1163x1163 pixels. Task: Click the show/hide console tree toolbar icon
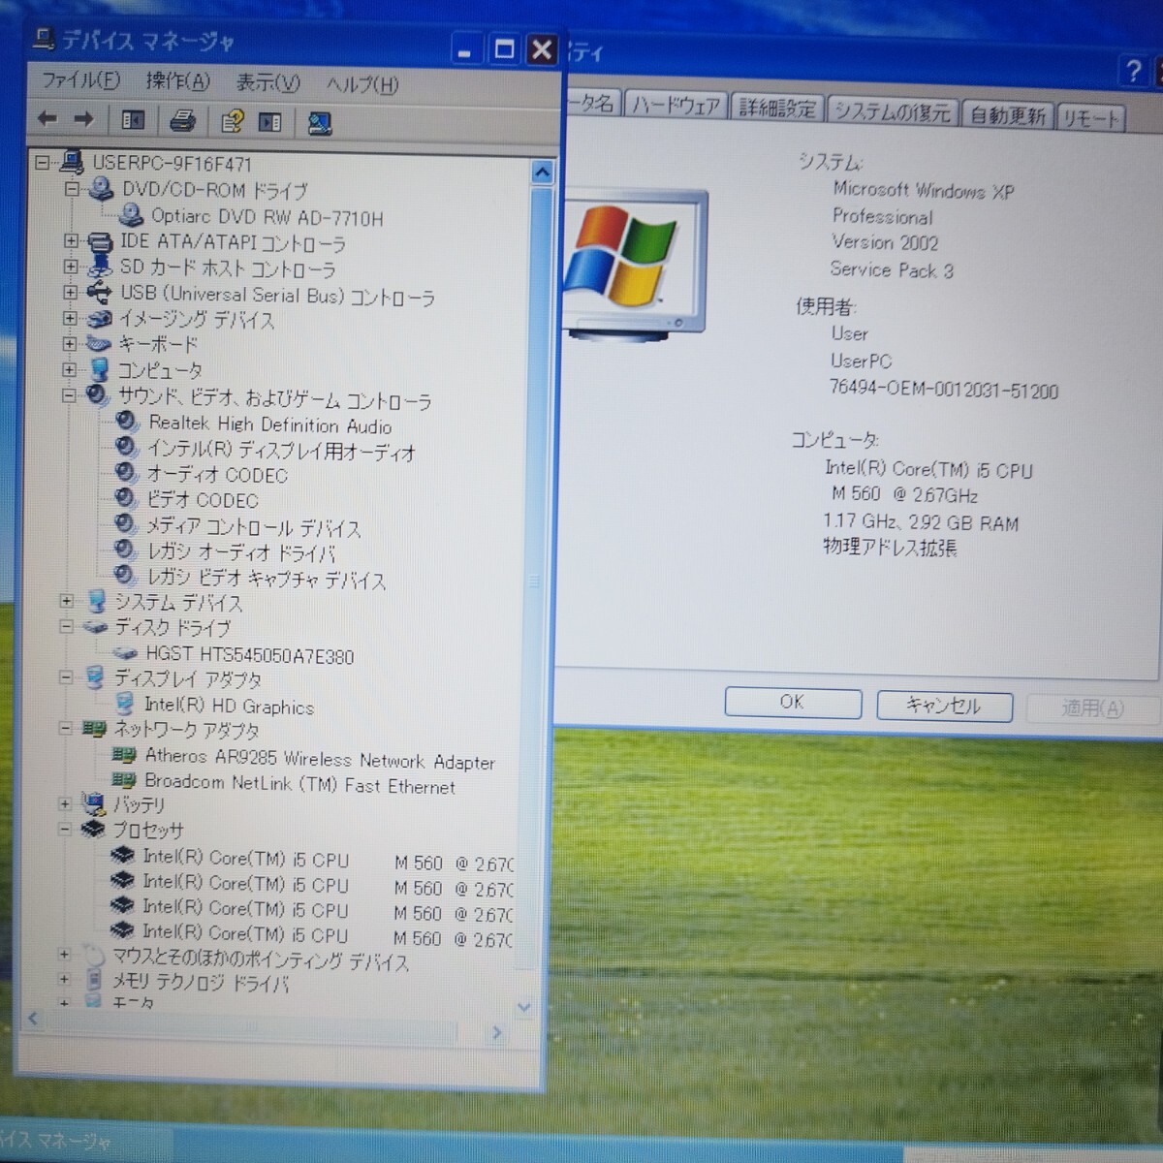tap(133, 120)
